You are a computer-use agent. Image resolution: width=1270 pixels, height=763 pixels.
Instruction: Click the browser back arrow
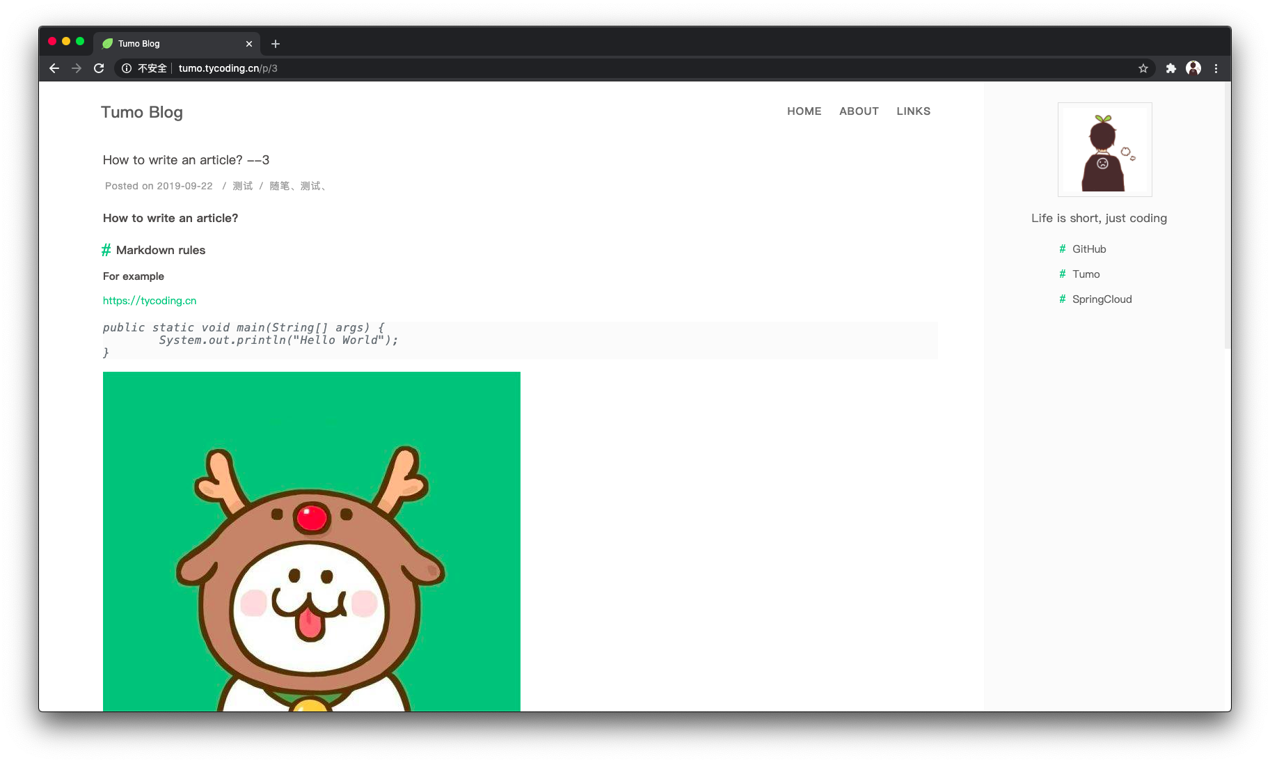[x=54, y=68]
